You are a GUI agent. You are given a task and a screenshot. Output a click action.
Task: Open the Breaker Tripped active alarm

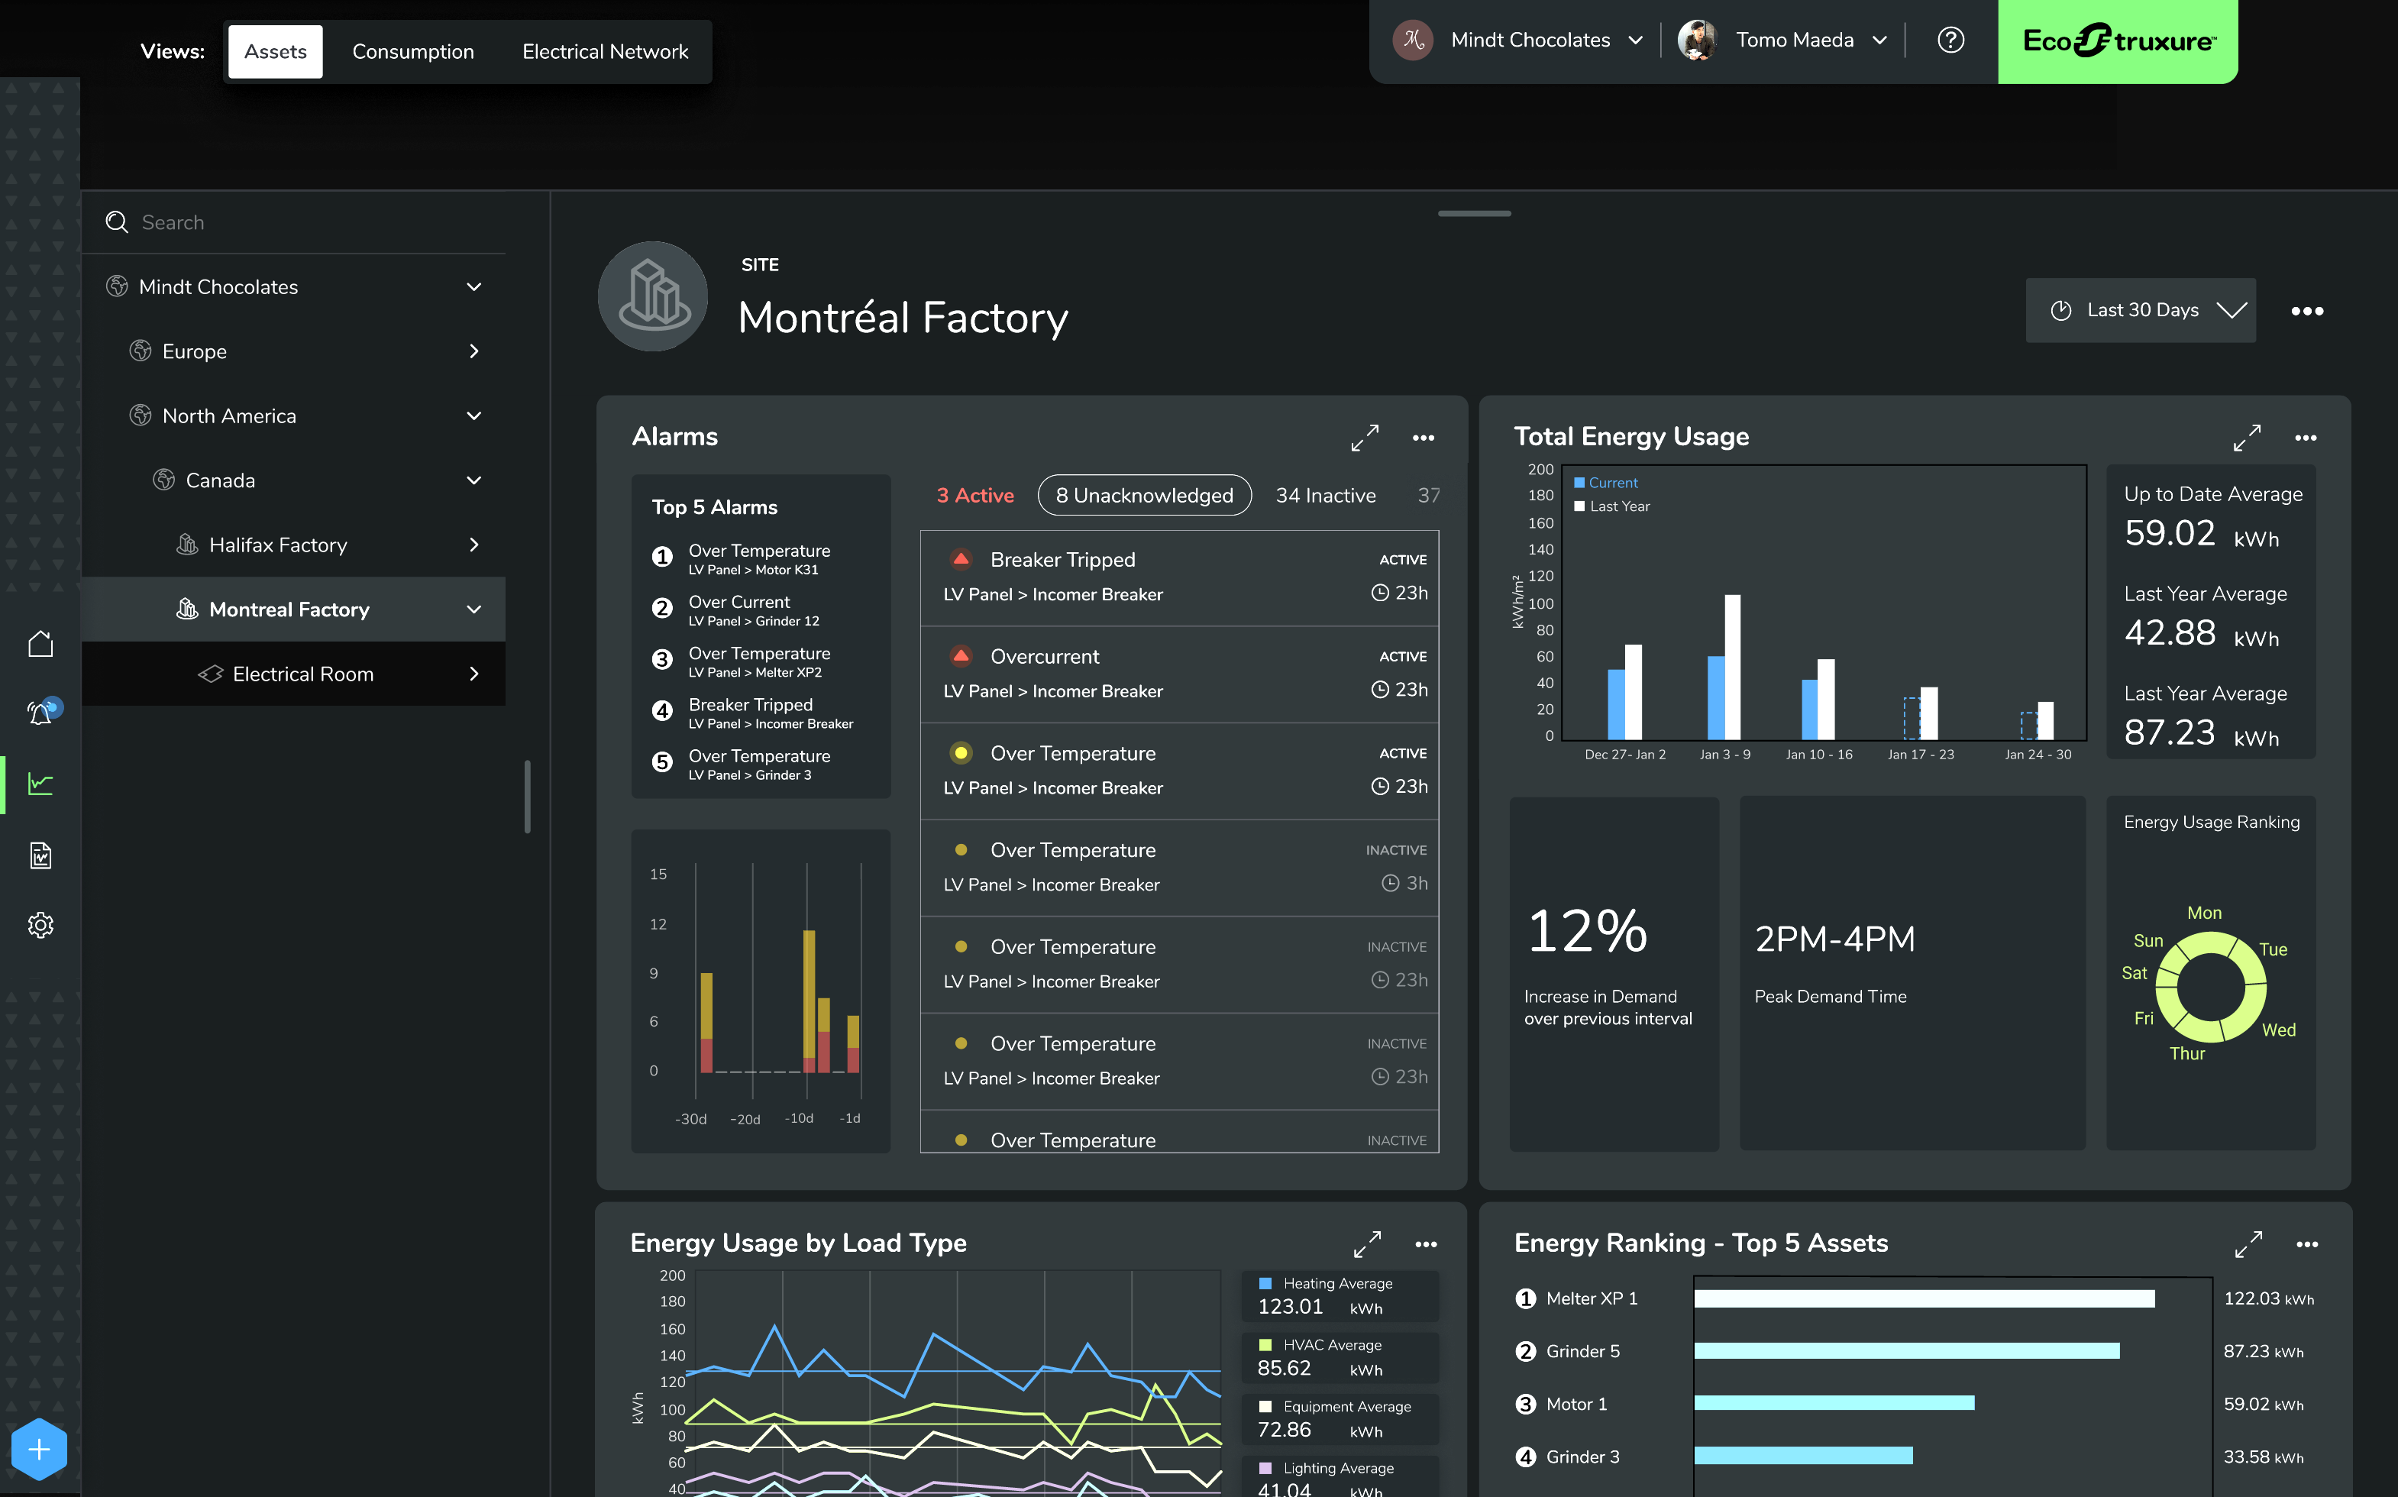(x=1178, y=577)
